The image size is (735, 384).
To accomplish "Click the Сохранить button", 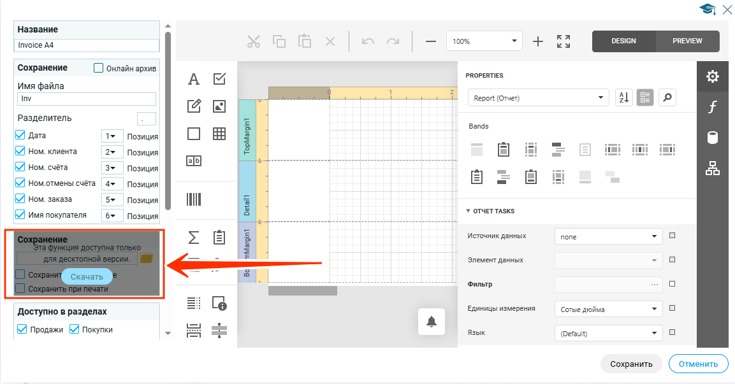I will click(631, 364).
